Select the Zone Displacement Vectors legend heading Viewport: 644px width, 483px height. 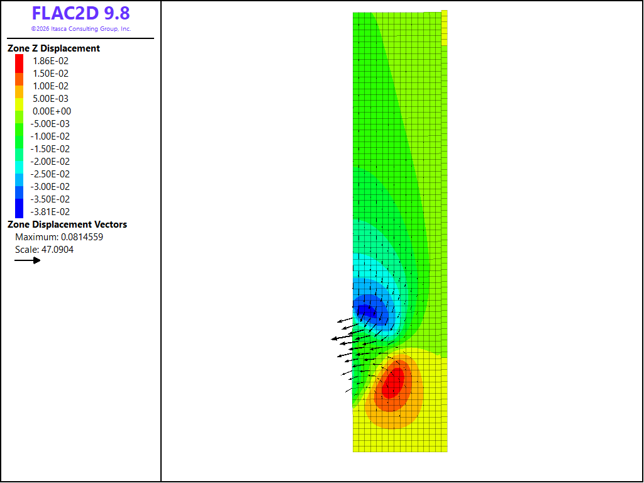pyautogui.click(x=67, y=225)
